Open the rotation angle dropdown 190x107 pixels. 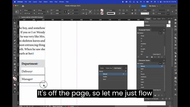point(79,10)
